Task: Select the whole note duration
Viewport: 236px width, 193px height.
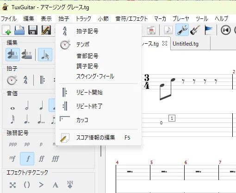Action: pyautogui.click(x=12, y=108)
